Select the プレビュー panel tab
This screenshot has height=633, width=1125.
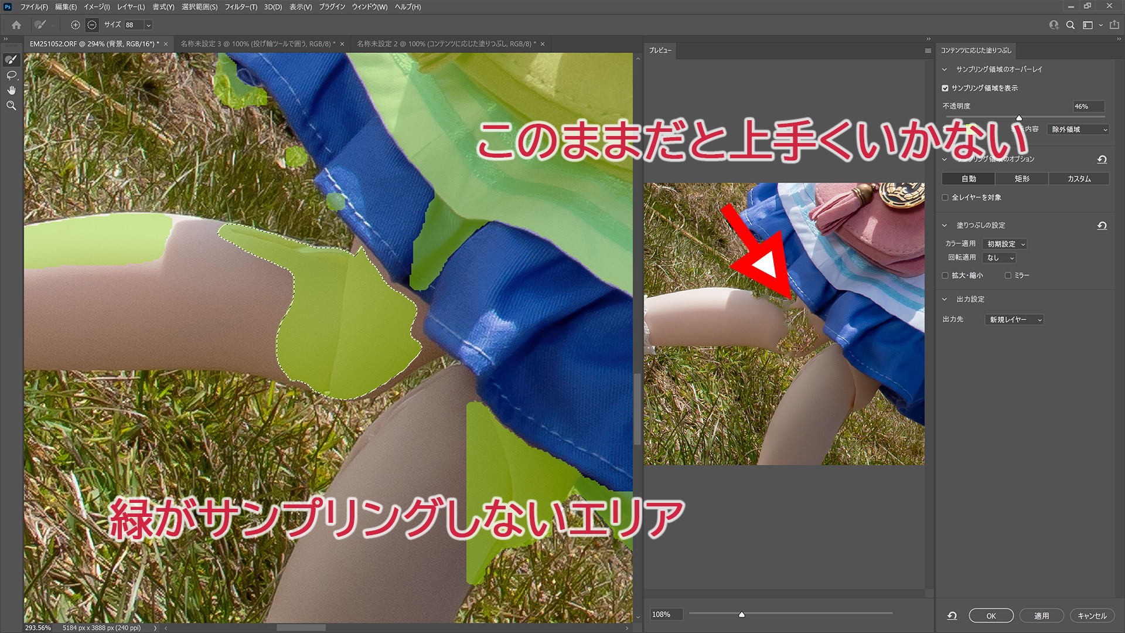point(660,51)
